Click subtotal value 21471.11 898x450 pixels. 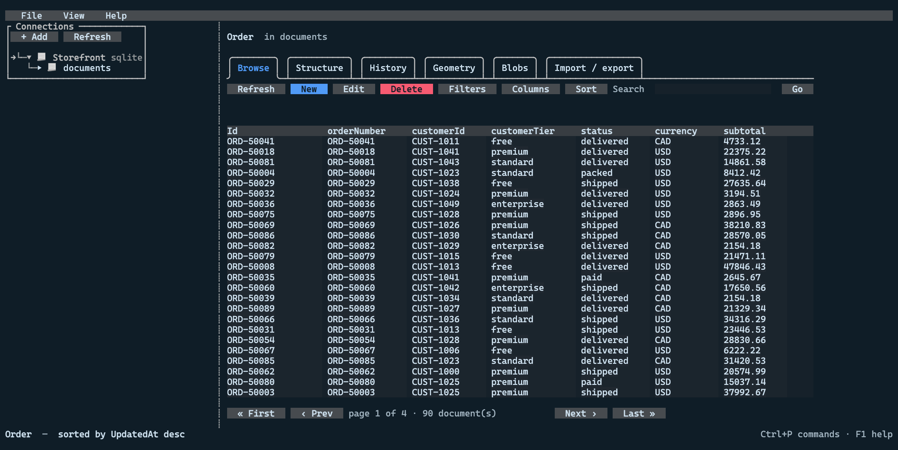tap(744, 256)
